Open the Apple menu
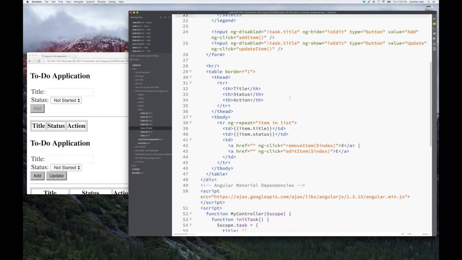 point(28,2)
